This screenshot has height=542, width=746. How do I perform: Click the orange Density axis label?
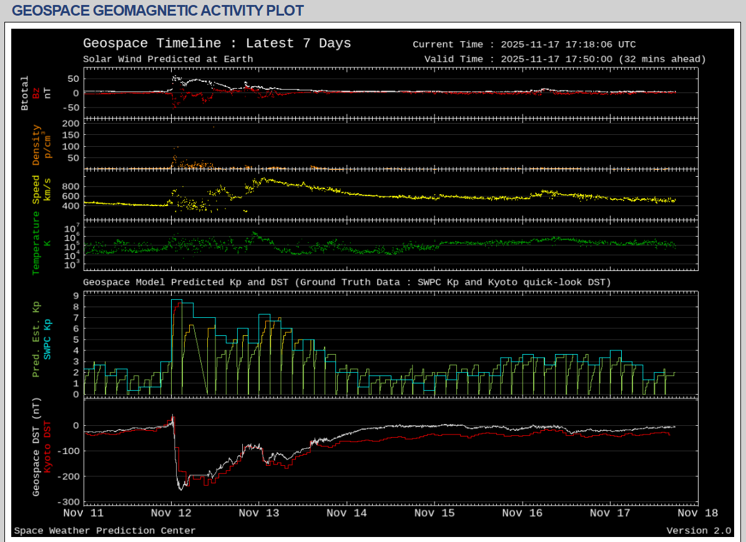pyautogui.click(x=36, y=145)
